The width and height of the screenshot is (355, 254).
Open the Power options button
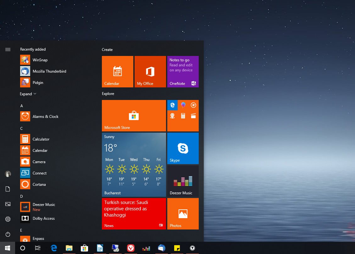(8, 234)
